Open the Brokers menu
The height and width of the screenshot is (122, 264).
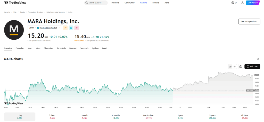pos(156,3)
